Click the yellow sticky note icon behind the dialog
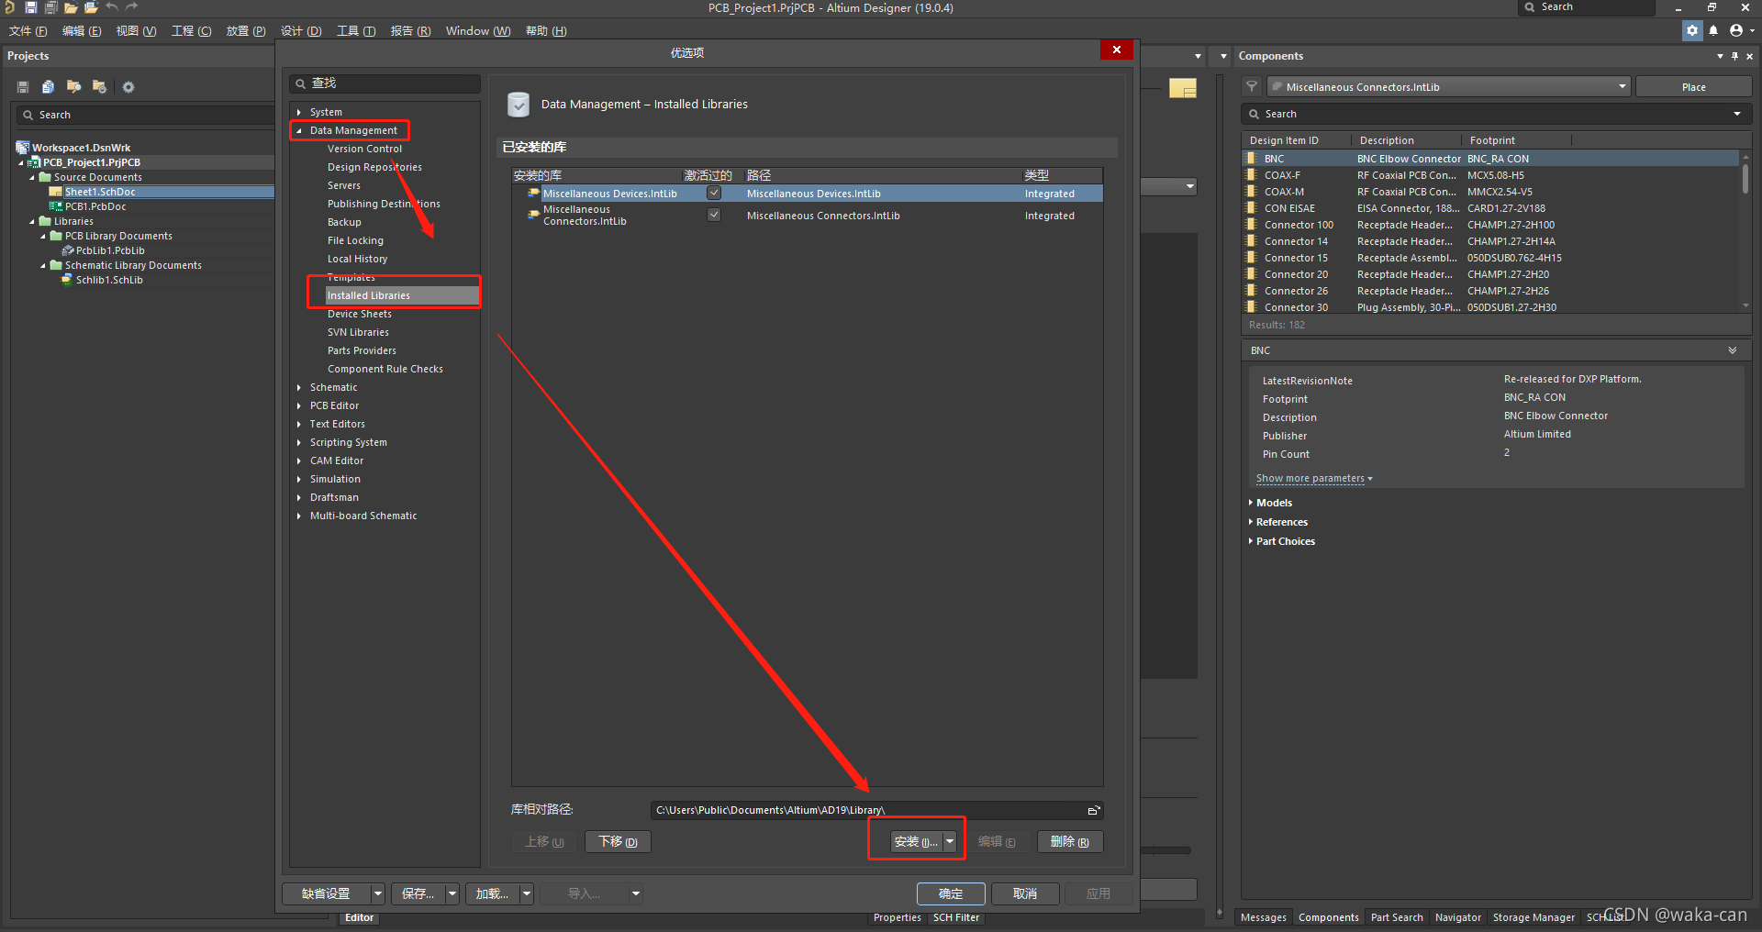 1183,88
